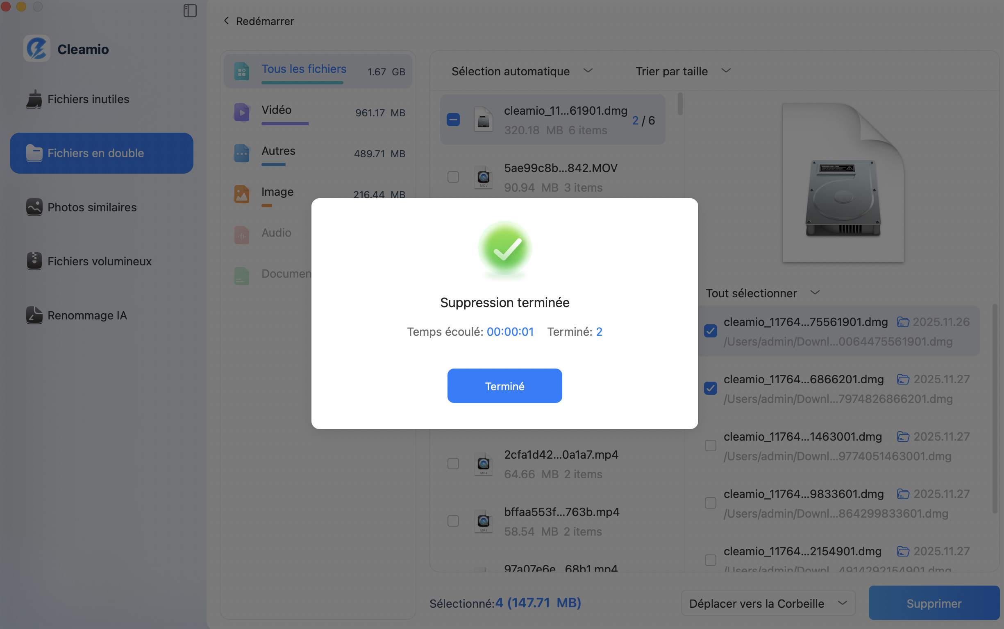Image resolution: width=1004 pixels, height=629 pixels.
Task: Select the Fichiers en double menu item
Action: point(102,153)
